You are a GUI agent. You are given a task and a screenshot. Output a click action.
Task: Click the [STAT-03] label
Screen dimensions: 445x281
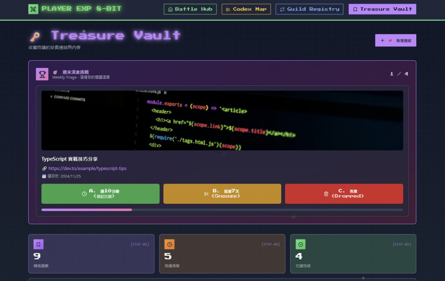pos(402,244)
